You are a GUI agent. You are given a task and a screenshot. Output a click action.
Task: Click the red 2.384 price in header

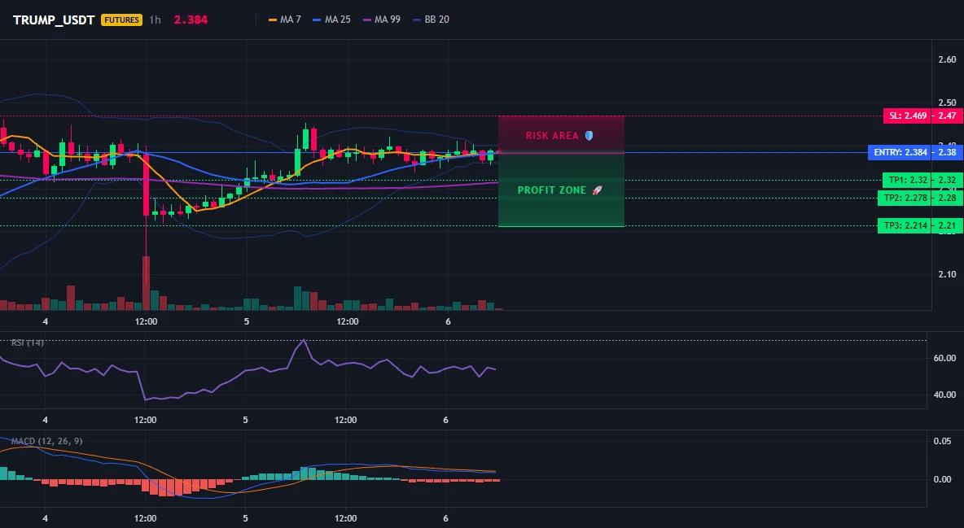pos(191,20)
